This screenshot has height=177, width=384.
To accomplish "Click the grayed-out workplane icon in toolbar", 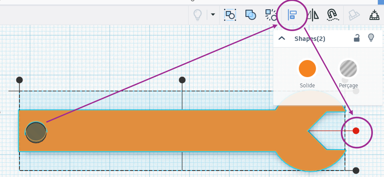I will click(354, 15).
